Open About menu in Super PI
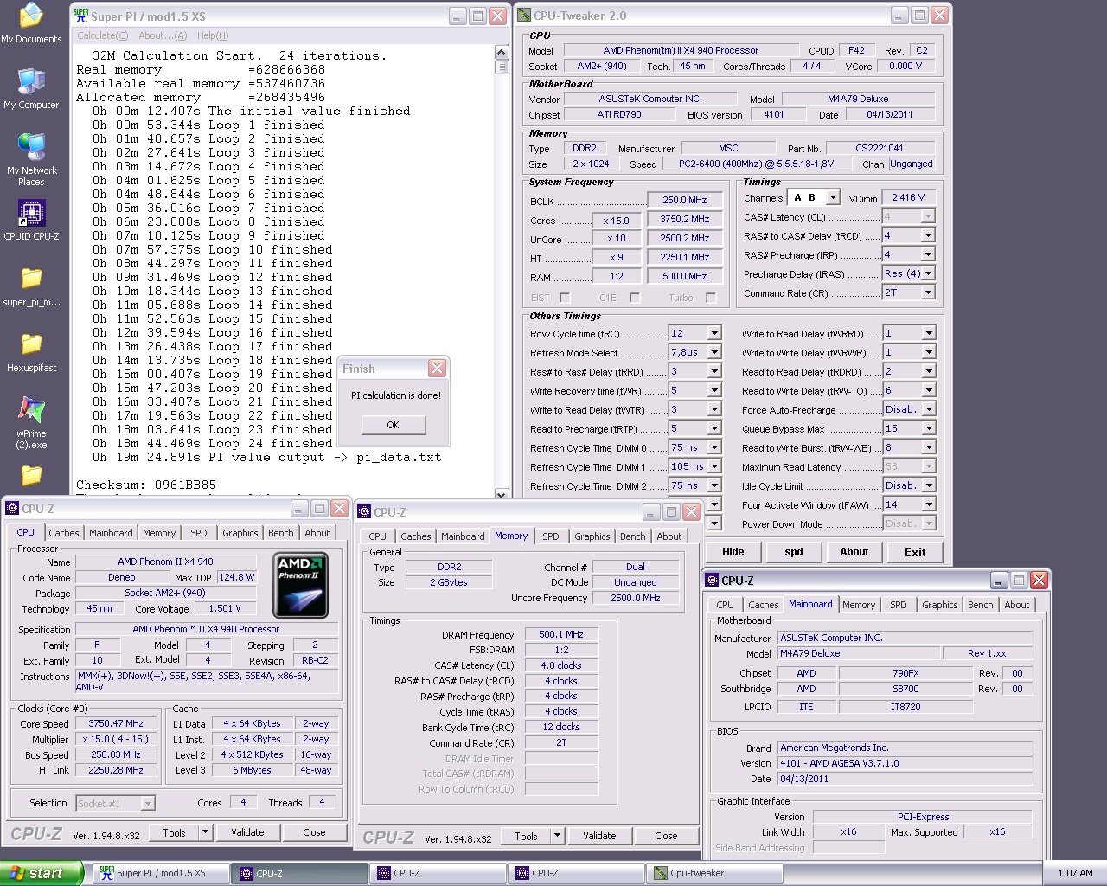 point(163,35)
